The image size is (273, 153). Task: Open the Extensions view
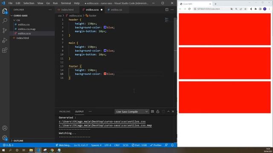pos(5,50)
